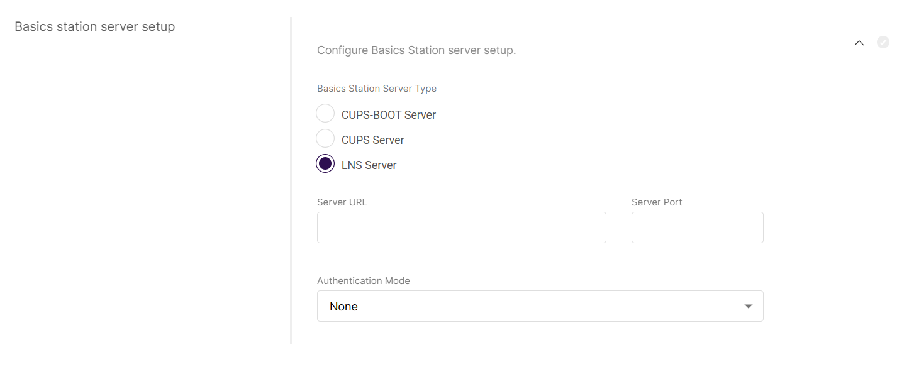
Task: Click the CUPS Server label text
Action: pyautogui.click(x=373, y=140)
